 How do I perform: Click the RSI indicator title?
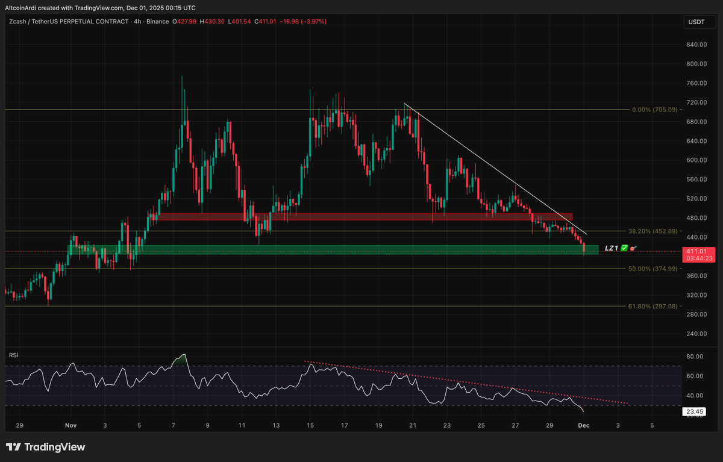pyautogui.click(x=13, y=355)
